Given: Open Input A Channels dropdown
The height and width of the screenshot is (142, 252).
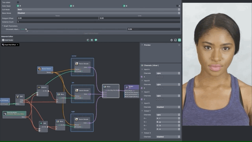Looking at the screenshot, I should [x=168, y=73].
